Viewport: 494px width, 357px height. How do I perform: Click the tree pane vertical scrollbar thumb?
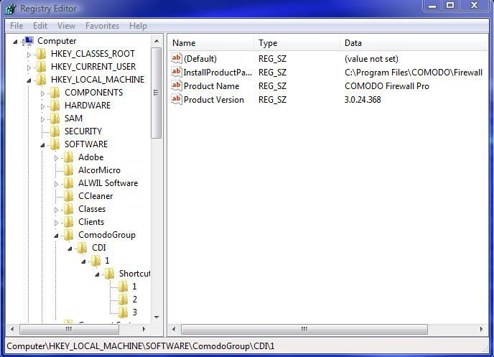pyautogui.click(x=157, y=93)
